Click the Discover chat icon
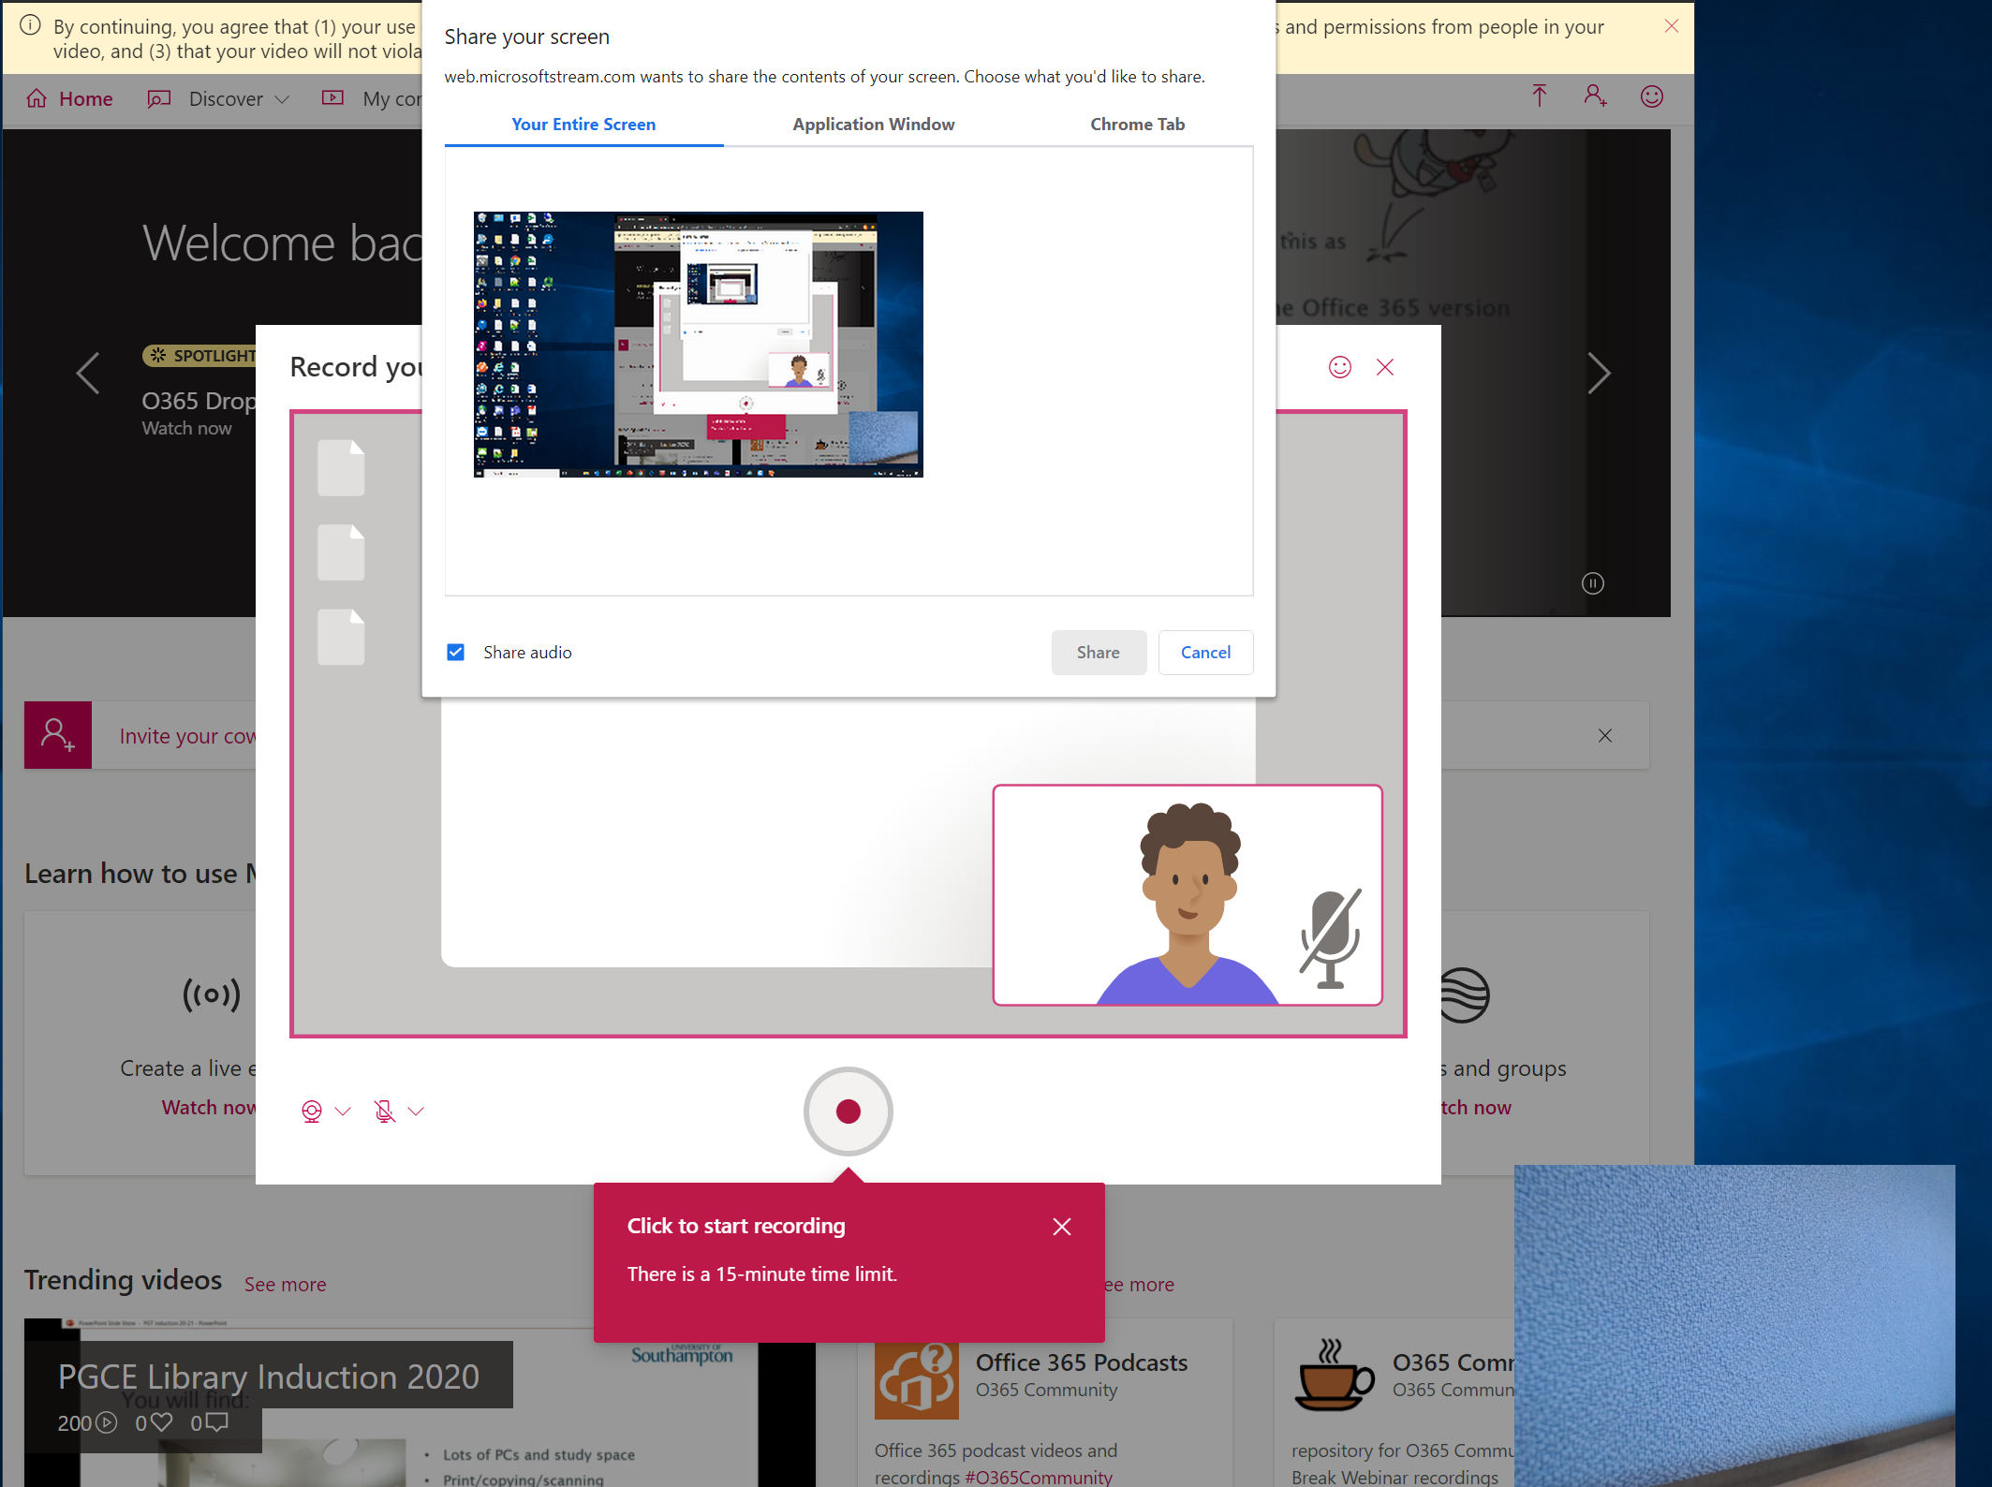Viewport: 1992px width, 1487px height. pos(159,98)
